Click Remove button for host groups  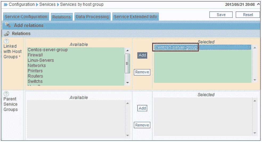click(142, 72)
